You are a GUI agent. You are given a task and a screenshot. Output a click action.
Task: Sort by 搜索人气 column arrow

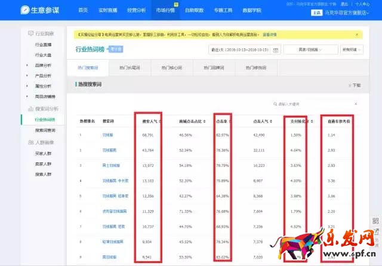coord(160,121)
